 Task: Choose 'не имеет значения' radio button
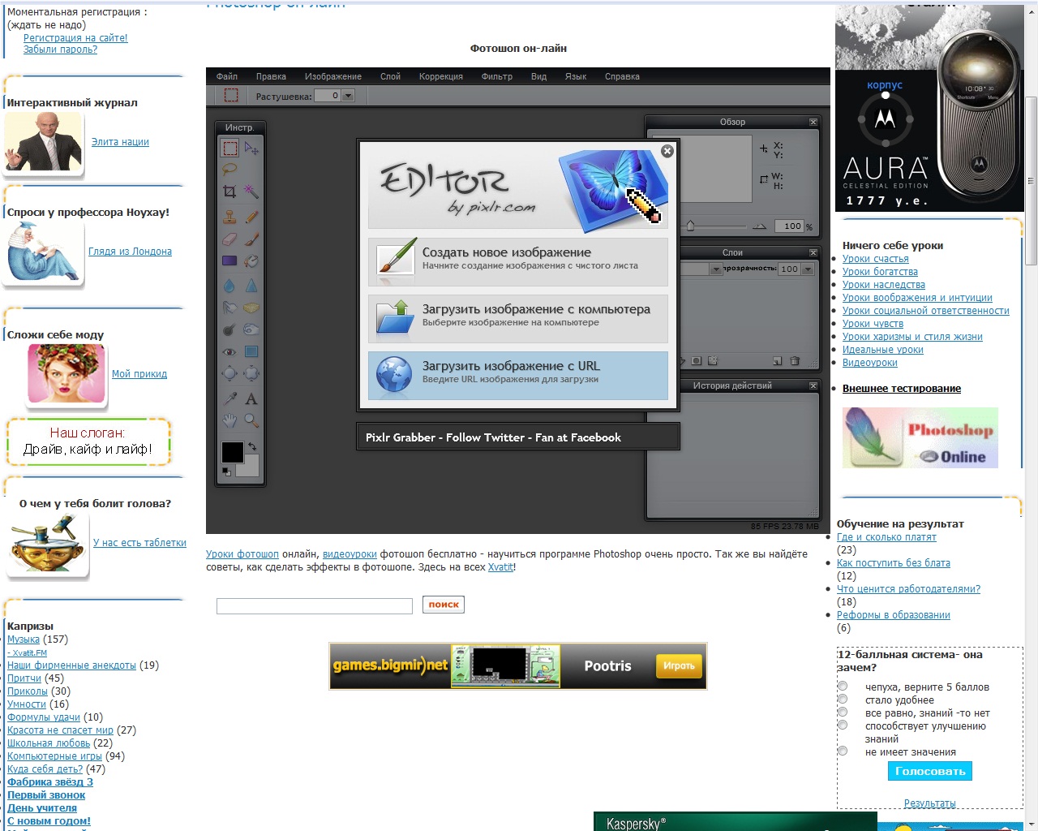[843, 751]
